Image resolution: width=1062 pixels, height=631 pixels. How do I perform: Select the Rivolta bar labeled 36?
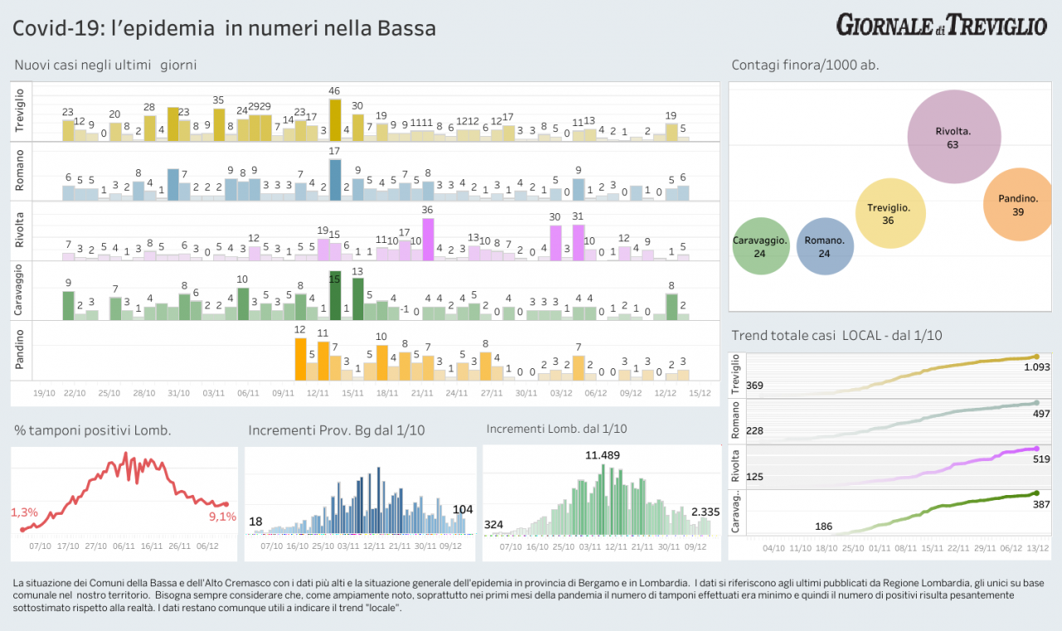(x=428, y=240)
